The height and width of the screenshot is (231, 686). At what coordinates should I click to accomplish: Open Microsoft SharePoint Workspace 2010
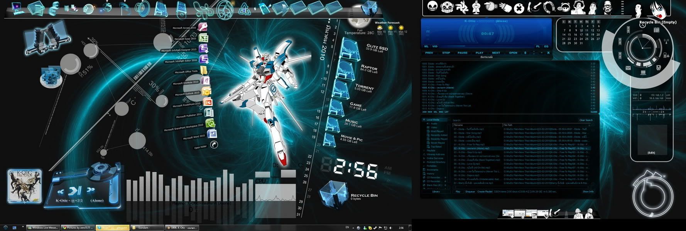(210, 124)
